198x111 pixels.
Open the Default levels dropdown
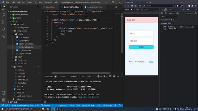(166, 20)
